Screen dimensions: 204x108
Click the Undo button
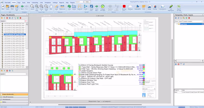pyautogui.click(x=87, y=2)
